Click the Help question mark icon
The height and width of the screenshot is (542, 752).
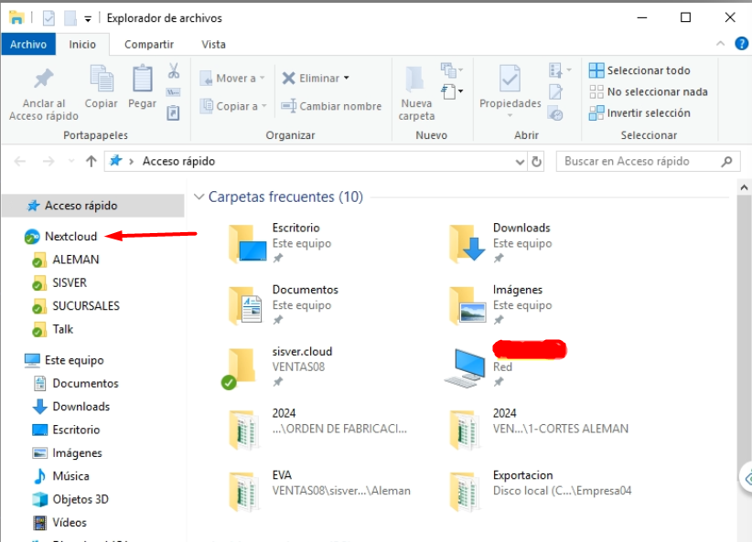coord(740,44)
